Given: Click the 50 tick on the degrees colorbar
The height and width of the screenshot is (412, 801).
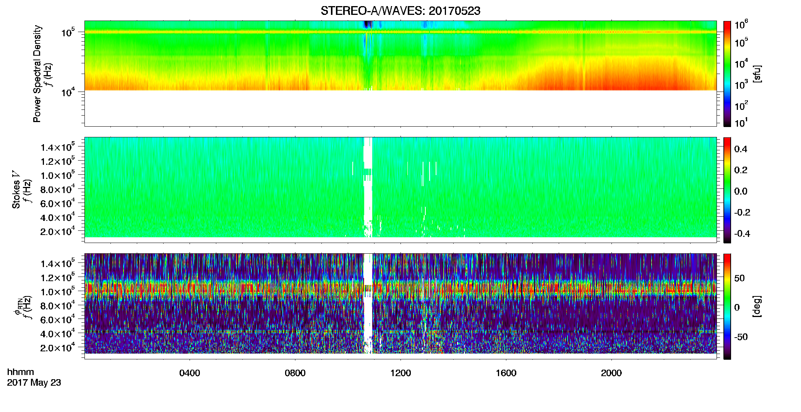Looking at the screenshot, I should 739,278.
